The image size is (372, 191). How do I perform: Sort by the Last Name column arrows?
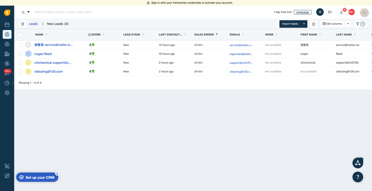coord(355,35)
